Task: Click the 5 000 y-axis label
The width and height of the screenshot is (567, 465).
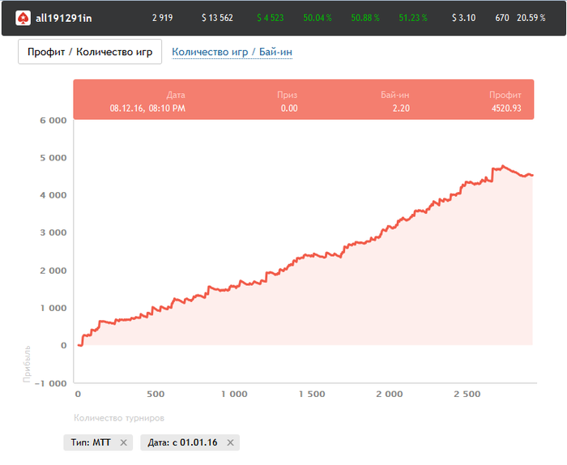Action: coord(53,158)
